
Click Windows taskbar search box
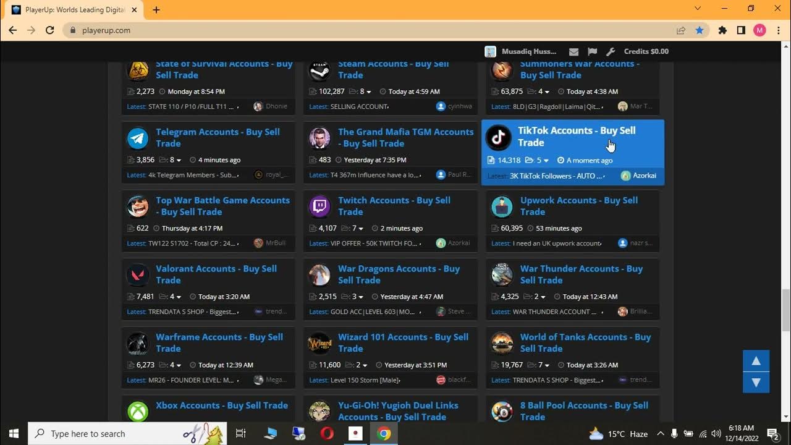[x=127, y=433]
